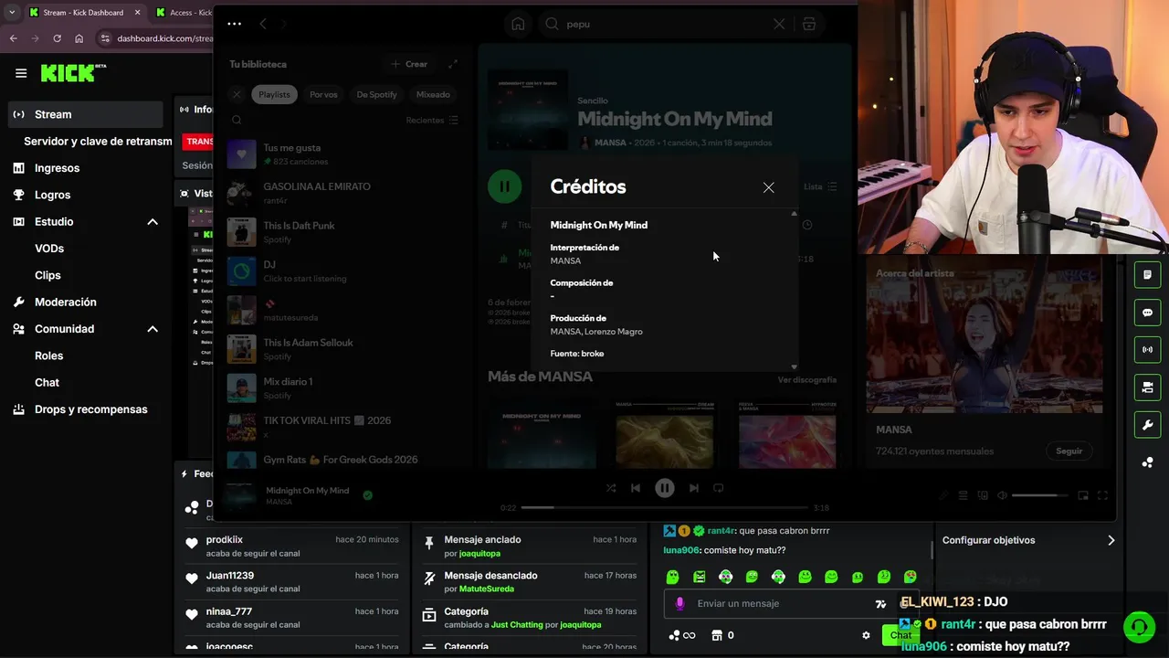1169x658 pixels.
Task: Open 'This Is Adam Sellouk' playlist
Action: 343,349
